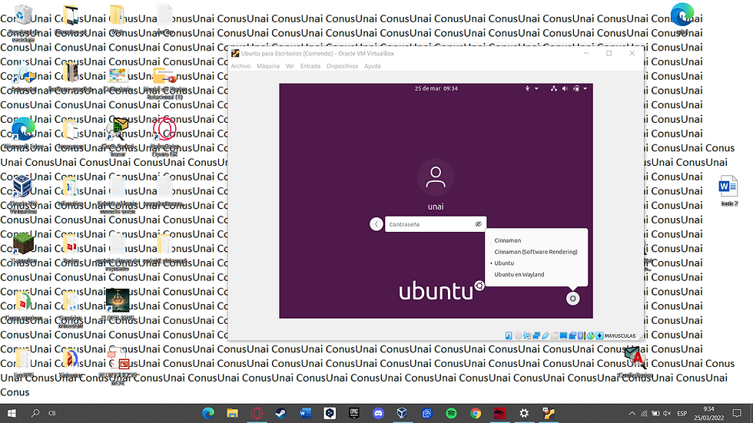The height and width of the screenshot is (423, 753).
Task: Click the MAYUSCULAS host key label
Action: tap(620, 335)
